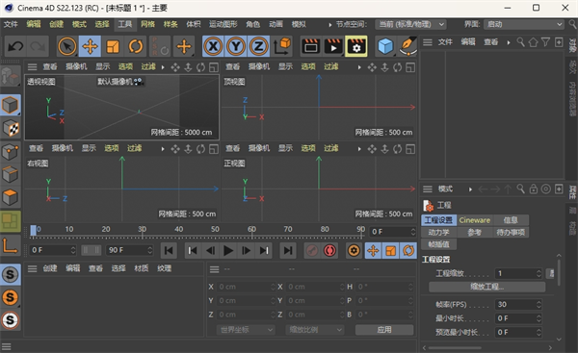Maximize the perspective viewport toggle icon
Viewport: 578px width, 353px height.
(214, 67)
